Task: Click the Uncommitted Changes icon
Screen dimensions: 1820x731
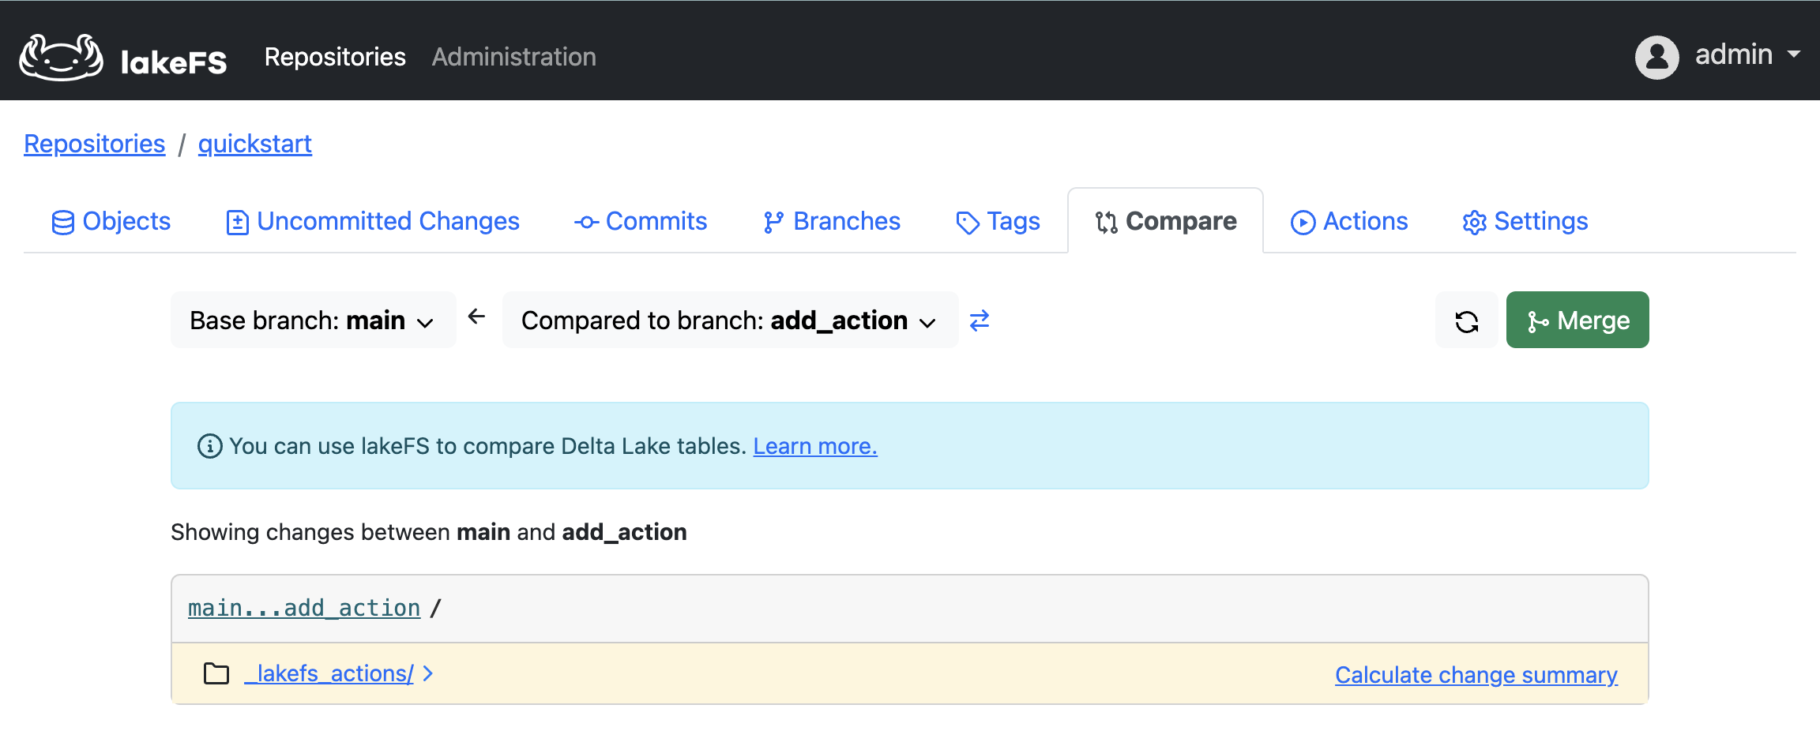Action: click(238, 222)
